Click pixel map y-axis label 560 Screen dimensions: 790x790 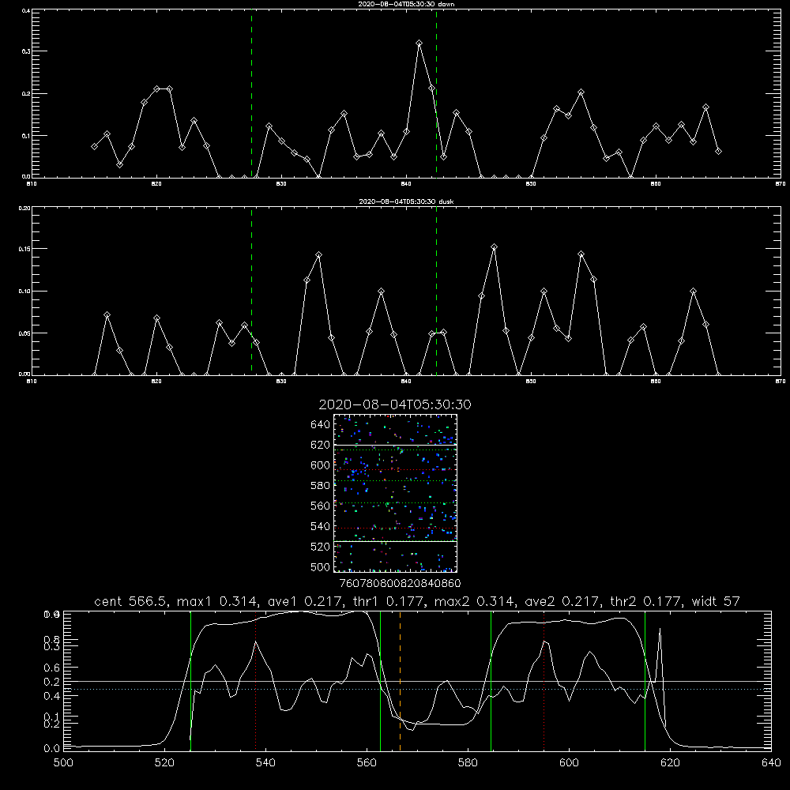coord(321,506)
